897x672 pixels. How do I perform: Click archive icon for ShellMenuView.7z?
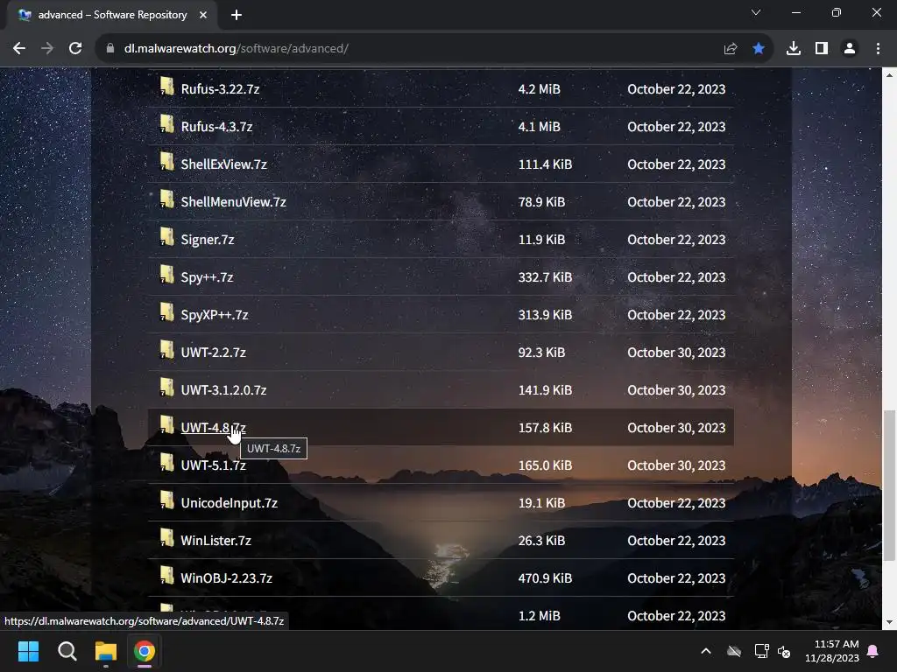pos(166,199)
